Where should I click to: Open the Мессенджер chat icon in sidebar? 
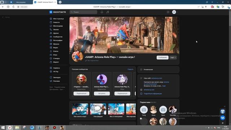tap(51, 26)
